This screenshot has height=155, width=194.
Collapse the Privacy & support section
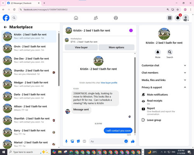[x=164, y=87]
